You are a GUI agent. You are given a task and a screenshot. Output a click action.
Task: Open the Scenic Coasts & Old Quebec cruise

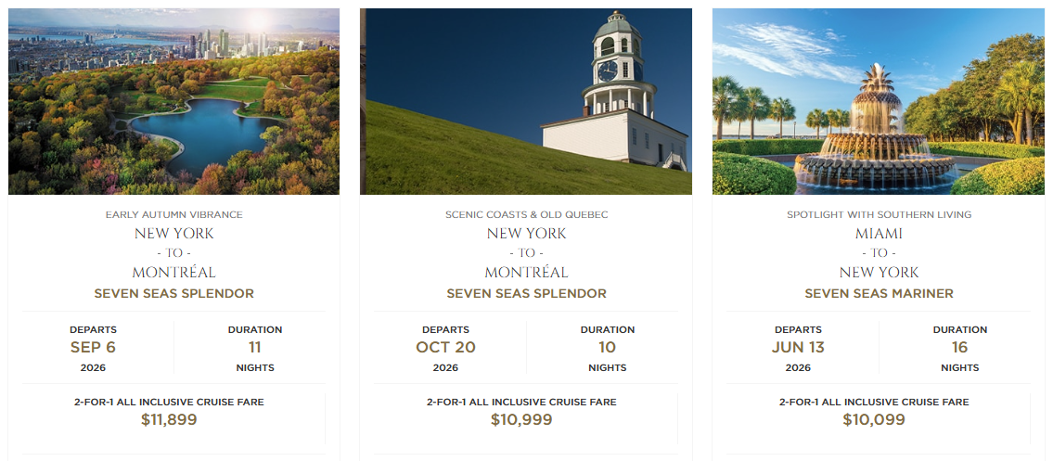pyautogui.click(x=526, y=215)
